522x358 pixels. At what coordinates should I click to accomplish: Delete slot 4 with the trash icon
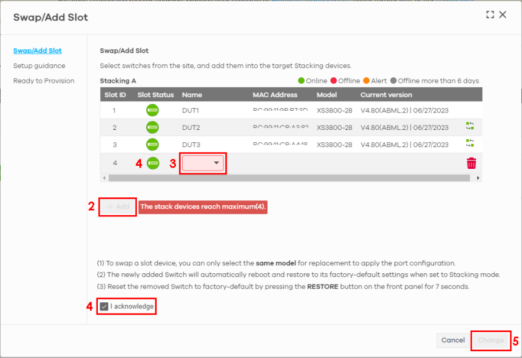(x=471, y=163)
